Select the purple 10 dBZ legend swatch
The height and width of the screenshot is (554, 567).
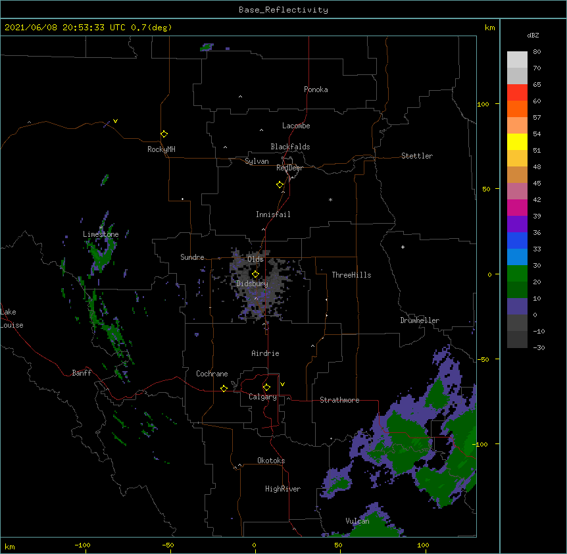click(x=517, y=307)
